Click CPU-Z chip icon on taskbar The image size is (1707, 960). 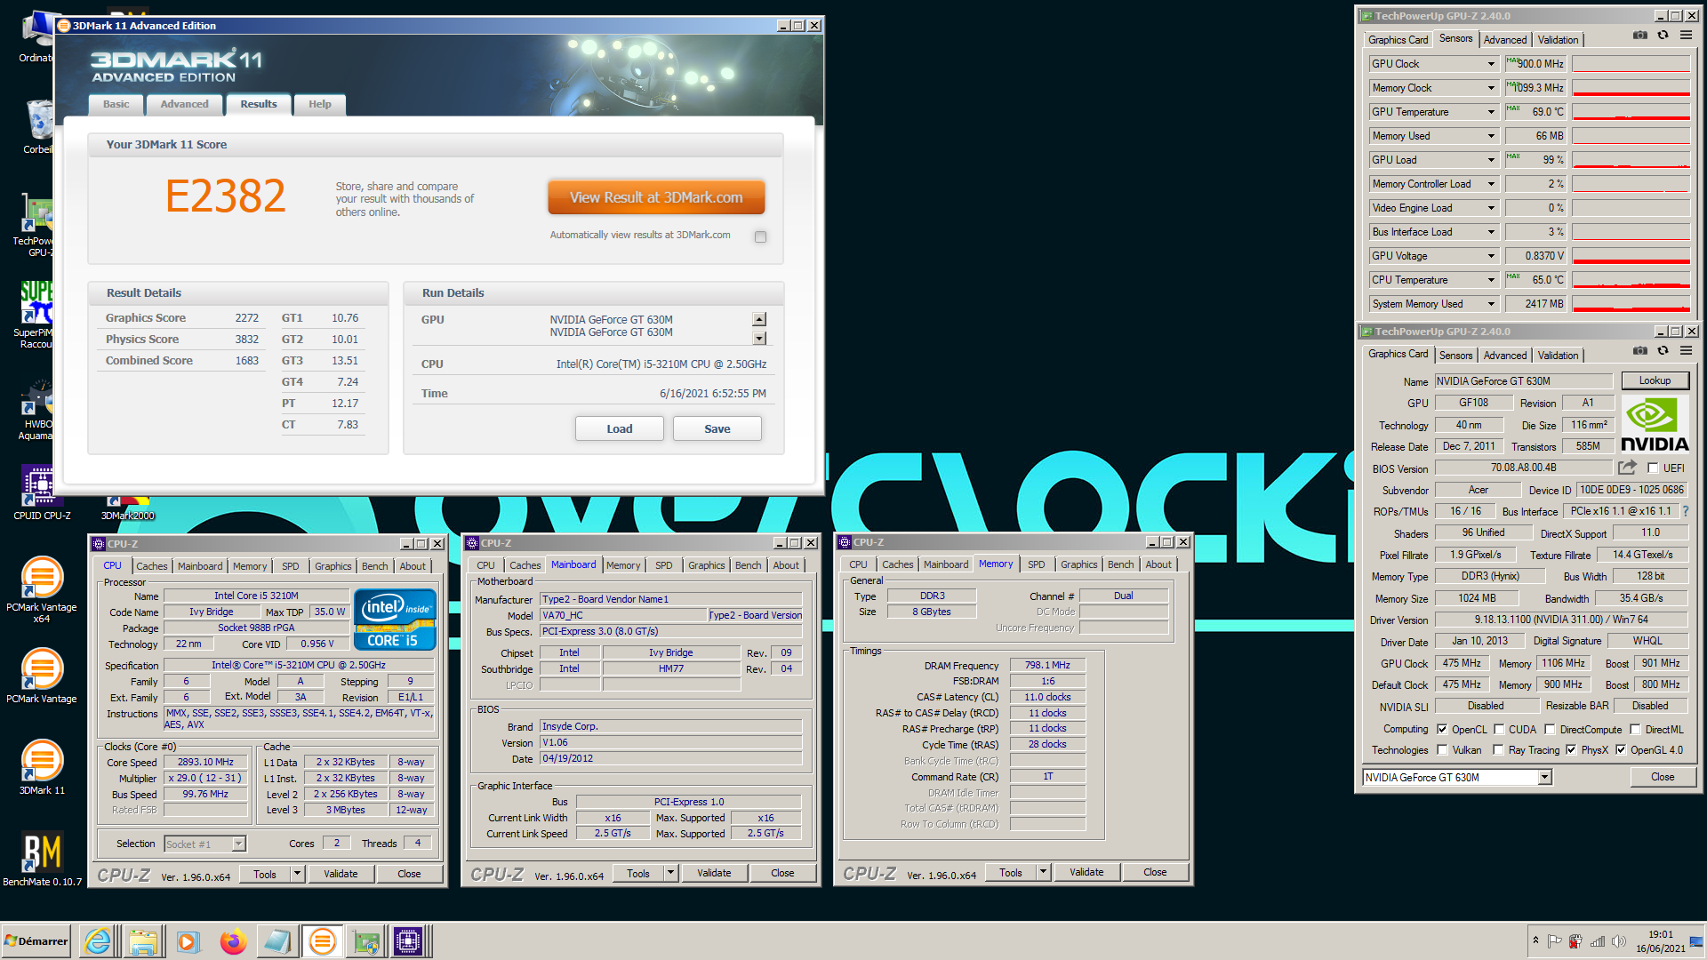pyautogui.click(x=408, y=941)
